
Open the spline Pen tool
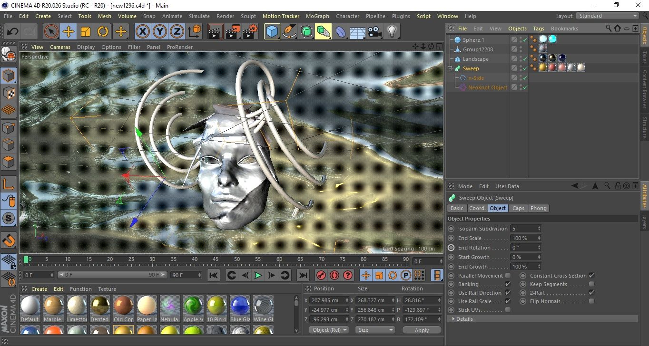point(289,32)
